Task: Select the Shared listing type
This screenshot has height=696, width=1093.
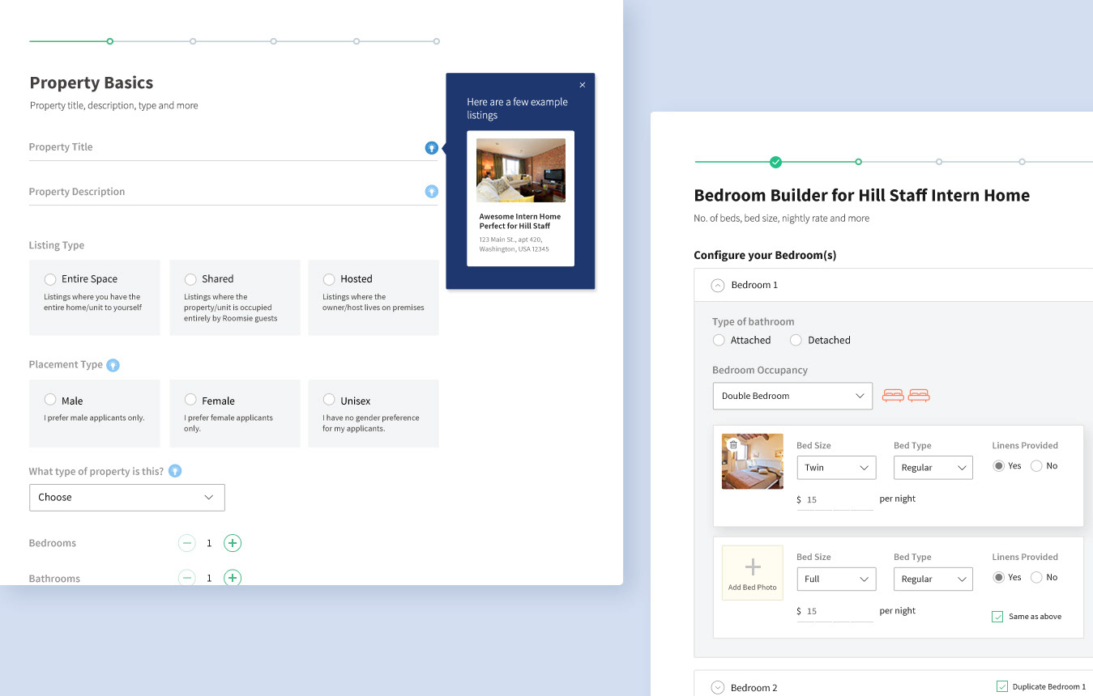Action: coord(190,279)
